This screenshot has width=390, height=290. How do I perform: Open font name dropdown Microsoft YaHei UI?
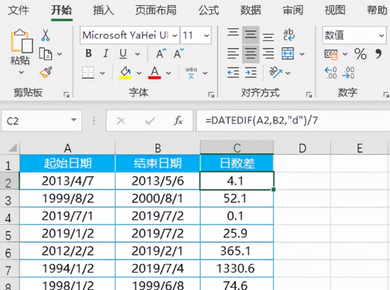175,36
